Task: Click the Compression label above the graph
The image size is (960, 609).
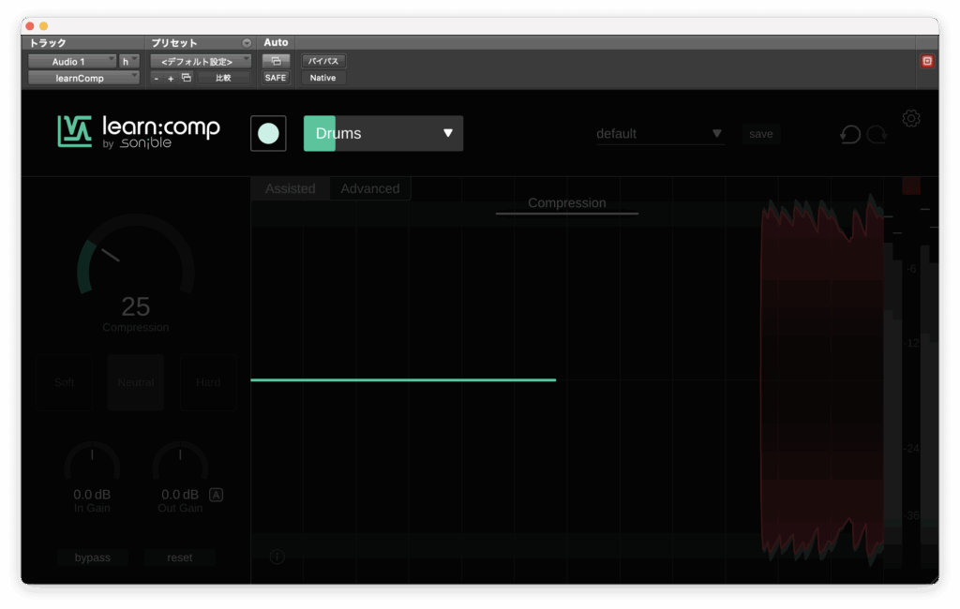Action: coord(567,203)
